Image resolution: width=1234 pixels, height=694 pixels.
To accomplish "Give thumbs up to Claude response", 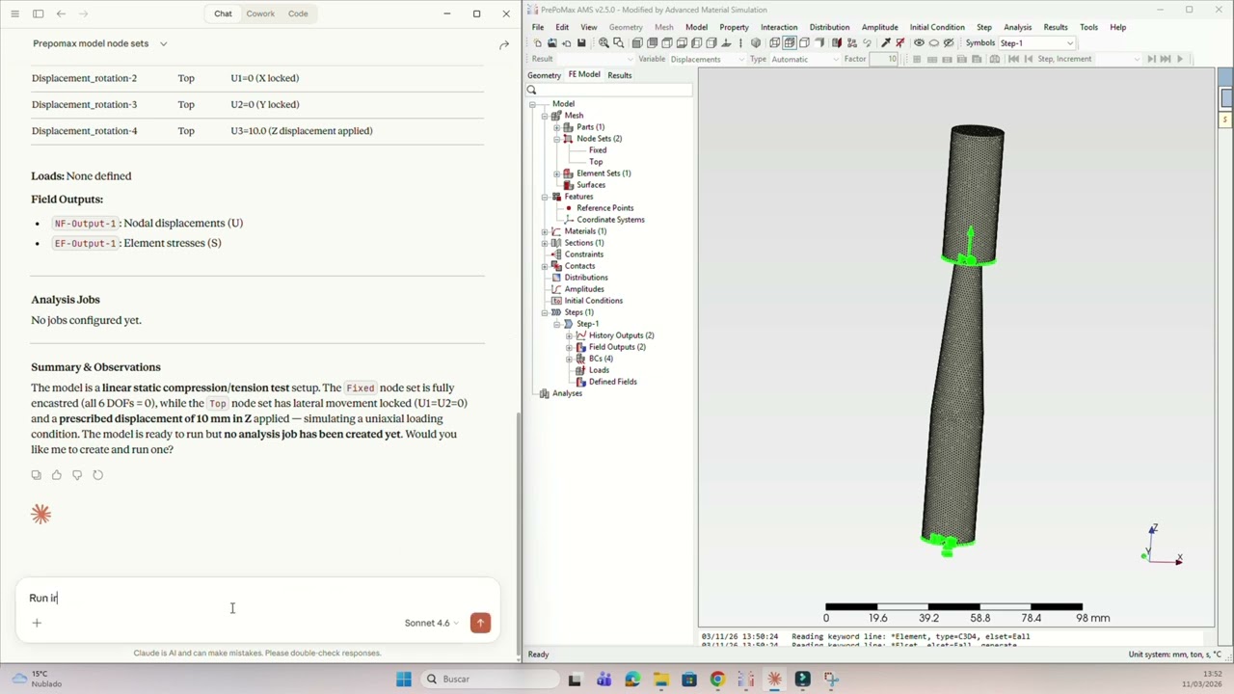I will 57,475.
